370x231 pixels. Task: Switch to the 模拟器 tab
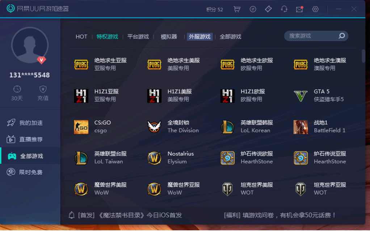click(x=169, y=37)
